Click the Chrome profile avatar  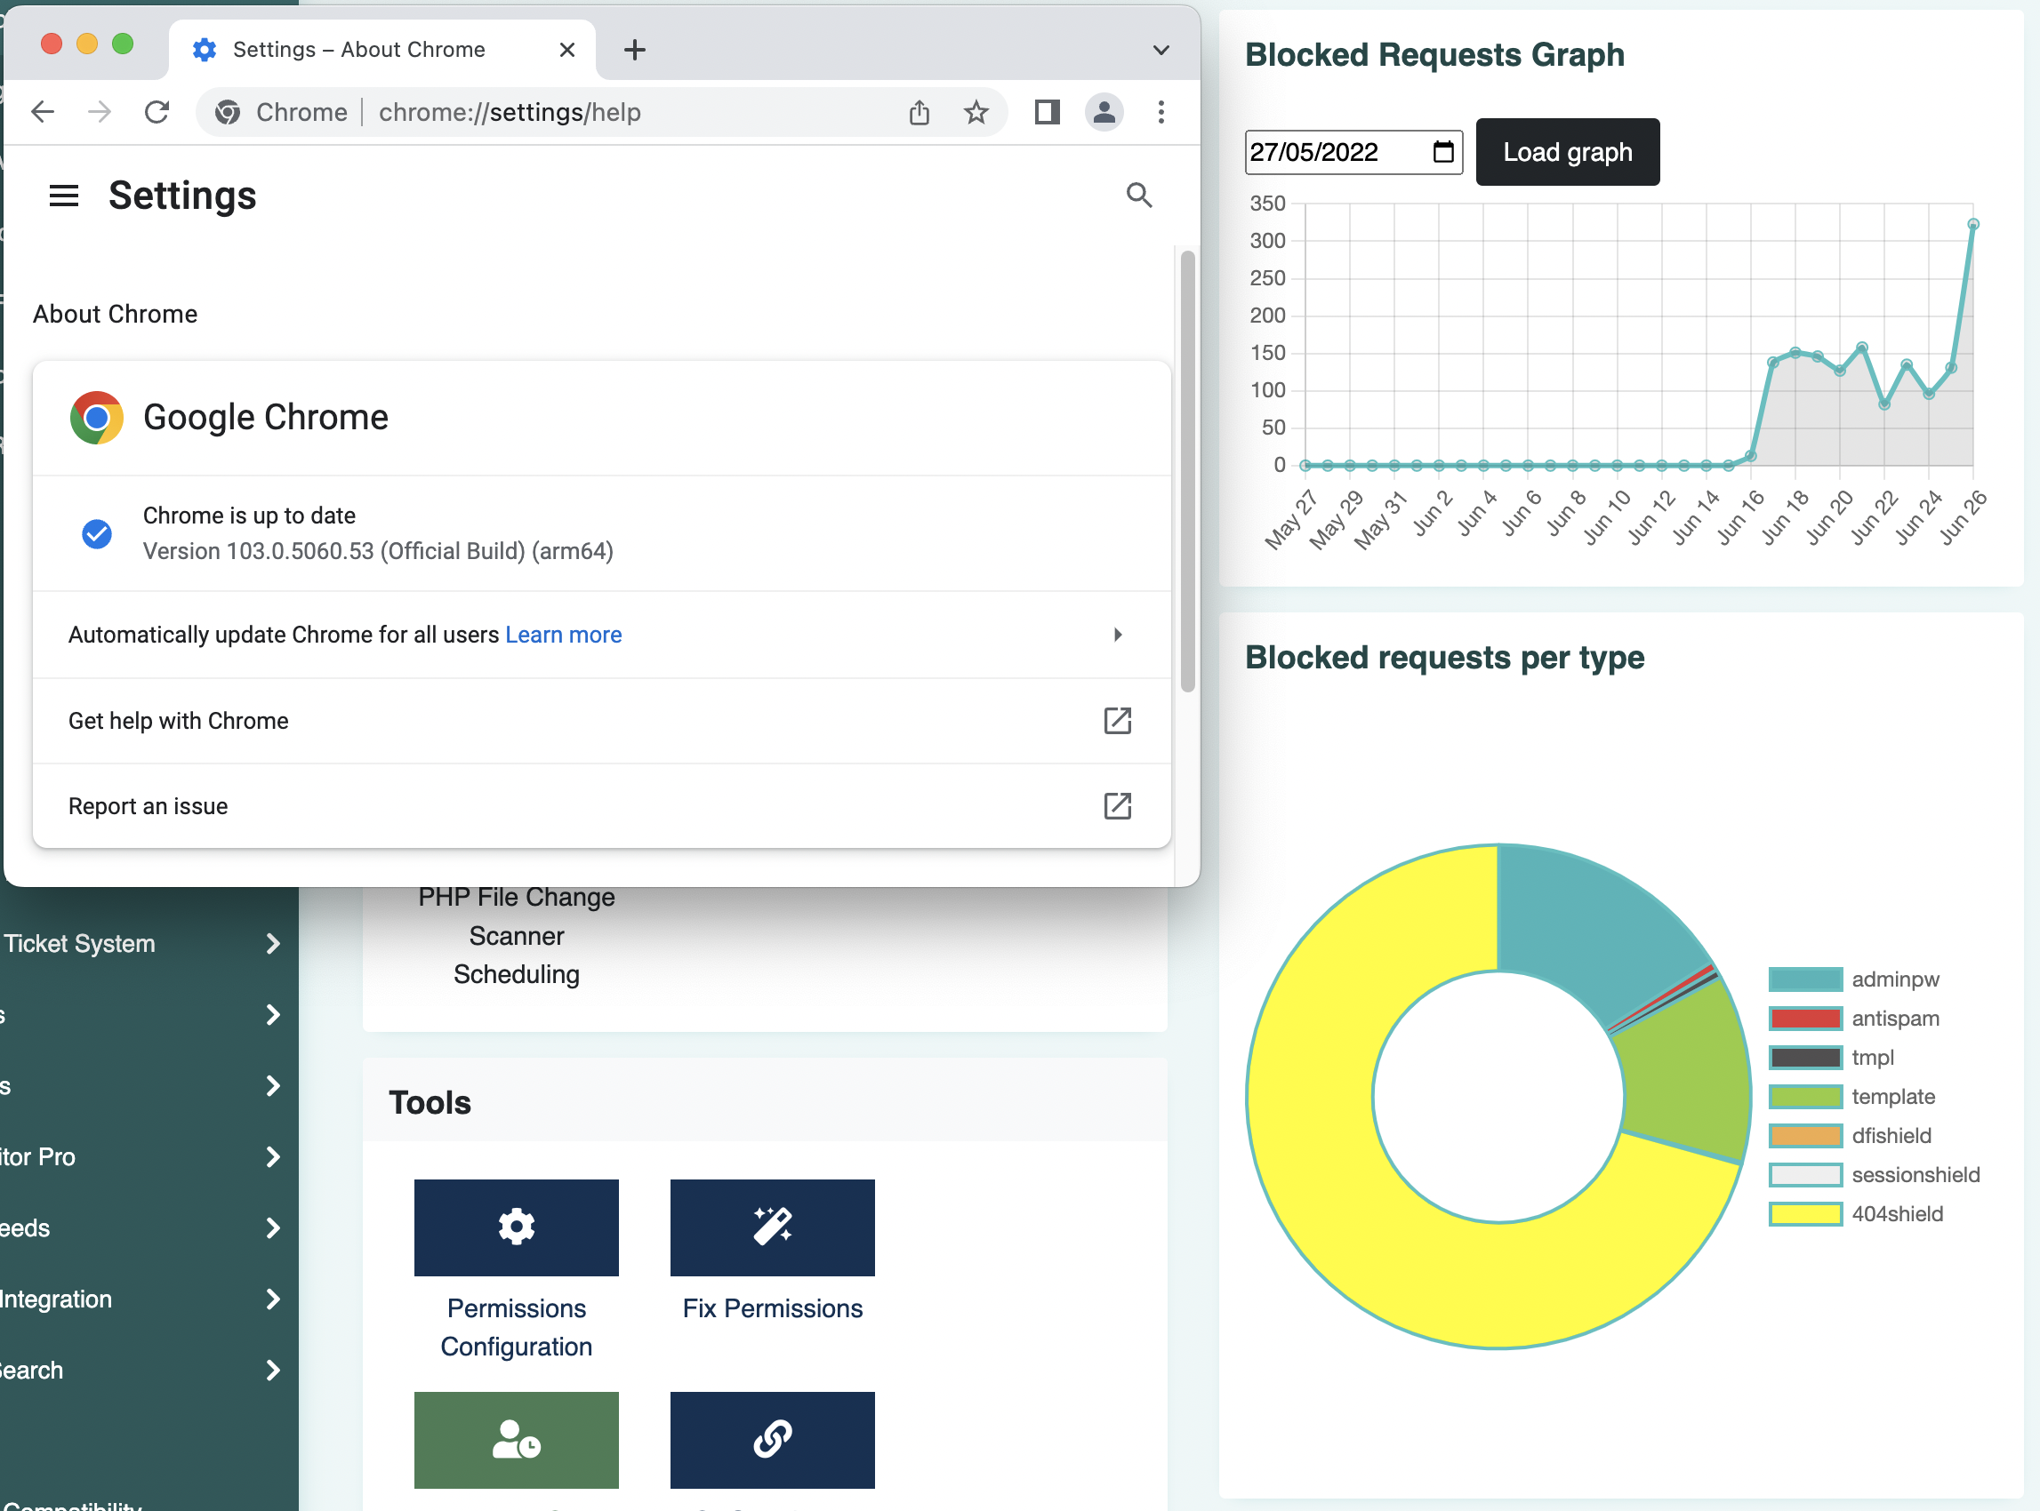[x=1104, y=112]
